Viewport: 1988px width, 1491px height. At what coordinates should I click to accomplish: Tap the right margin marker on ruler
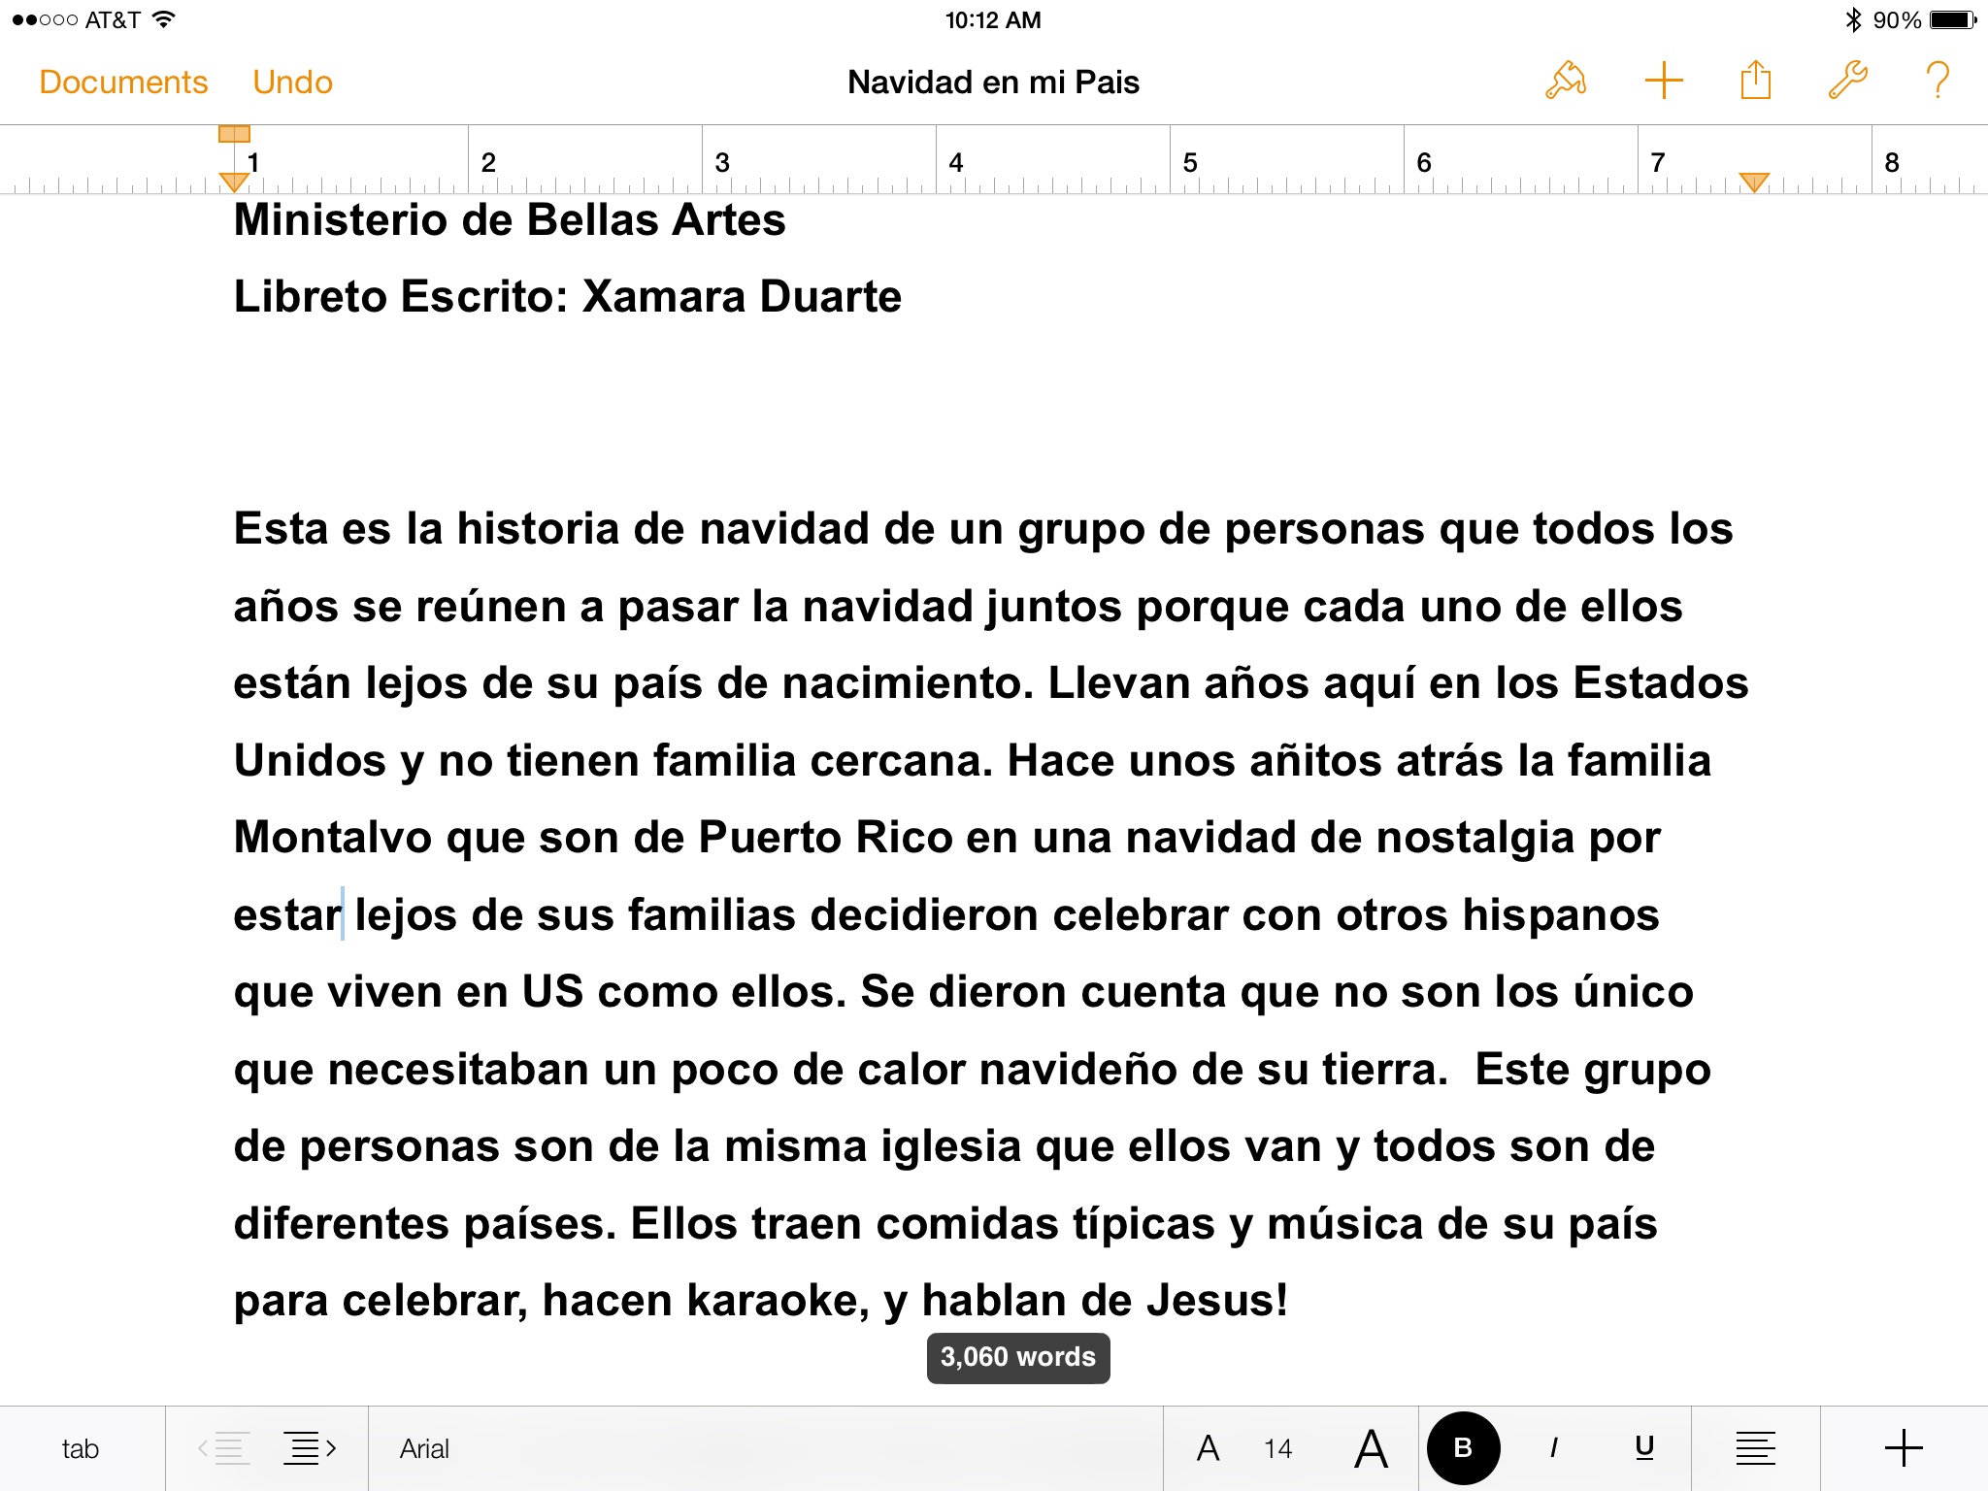[1753, 182]
